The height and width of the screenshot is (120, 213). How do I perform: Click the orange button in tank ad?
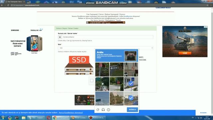(x=185, y=53)
